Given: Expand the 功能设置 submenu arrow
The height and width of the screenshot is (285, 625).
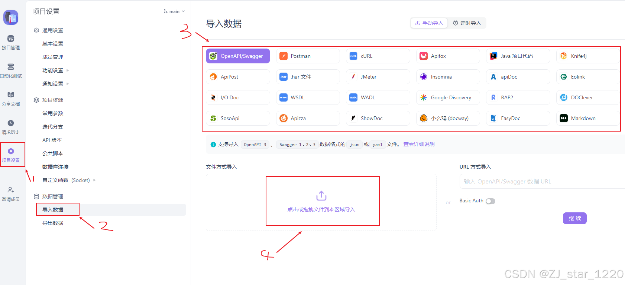Looking at the screenshot, I should 68,70.
